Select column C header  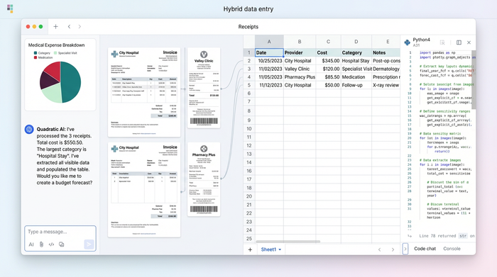pyautogui.click(x=328, y=41)
